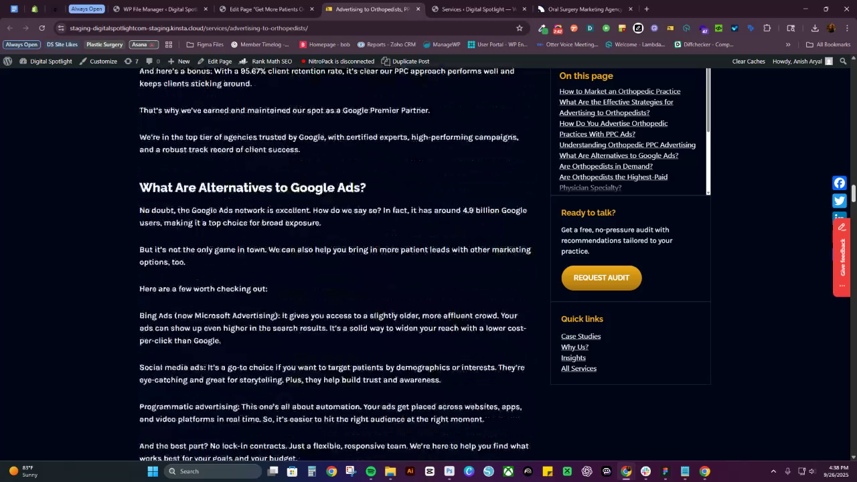The image size is (857, 482).
Task: Open Spotify from the taskbar
Action: point(371,471)
